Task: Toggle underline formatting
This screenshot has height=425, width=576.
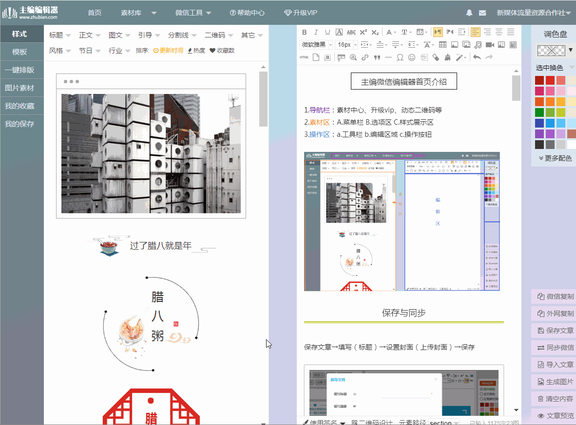Action: tap(327, 32)
